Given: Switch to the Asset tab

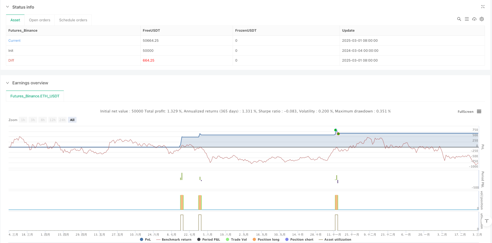Looking at the screenshot, I should pyautogui.click(x=15, y=20).
